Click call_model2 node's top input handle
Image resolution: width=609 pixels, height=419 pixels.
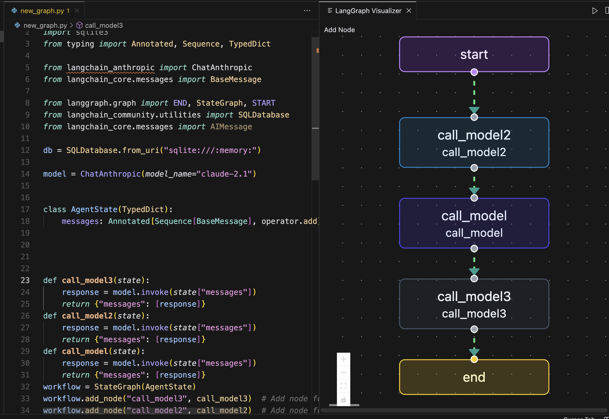(474, 117)
